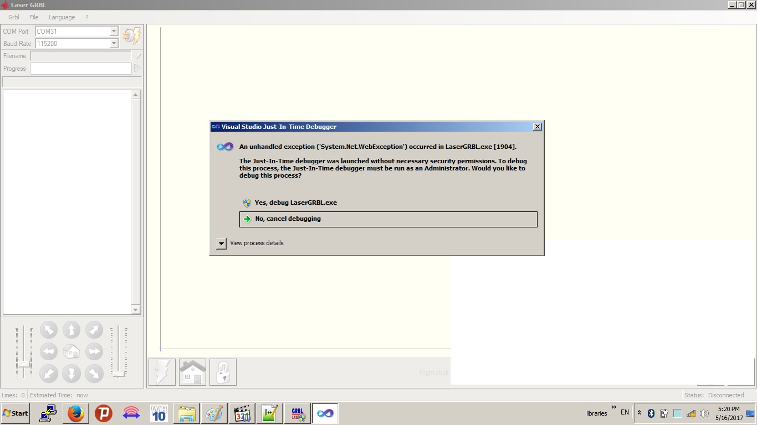Screen dimensions: 757x425
Task: Open the Visual Studio debugger taskbar icon
Action: pyautogui.click(x=325, y=413)
